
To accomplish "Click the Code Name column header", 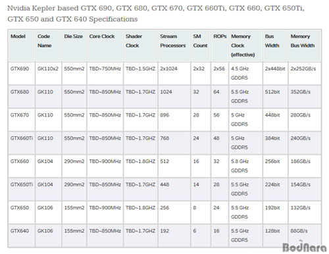I will (x=44, y=41).
